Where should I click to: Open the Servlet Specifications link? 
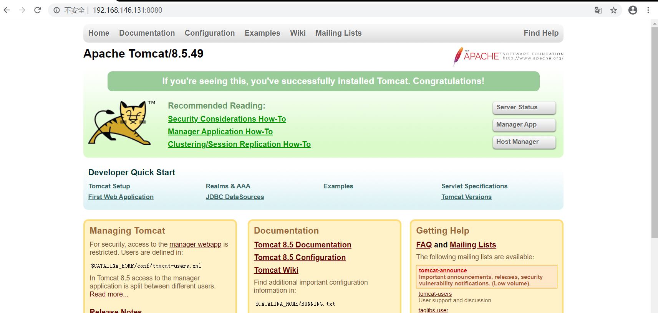474,186
